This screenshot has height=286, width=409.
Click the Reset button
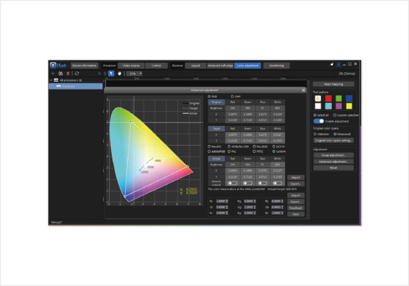(x=333, y=168)
